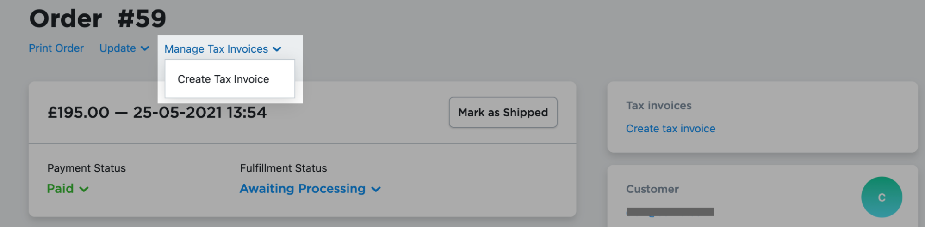The height and width of the screenshot is (227, 925).
Task: Click the Print Order link
Action: 56,48
